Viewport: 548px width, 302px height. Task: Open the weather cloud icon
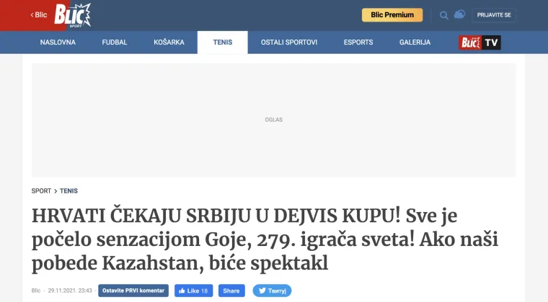(x=459, y=14)
